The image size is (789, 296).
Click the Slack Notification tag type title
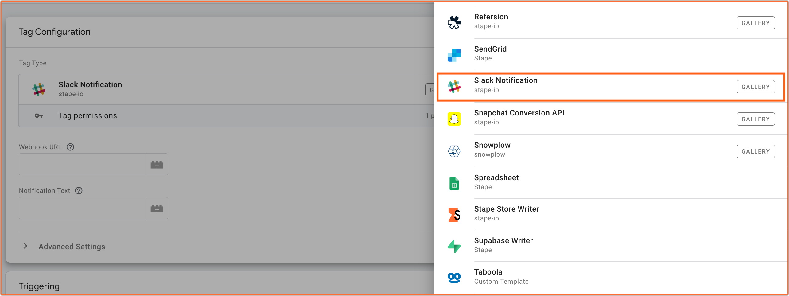(x=90, y=84)
